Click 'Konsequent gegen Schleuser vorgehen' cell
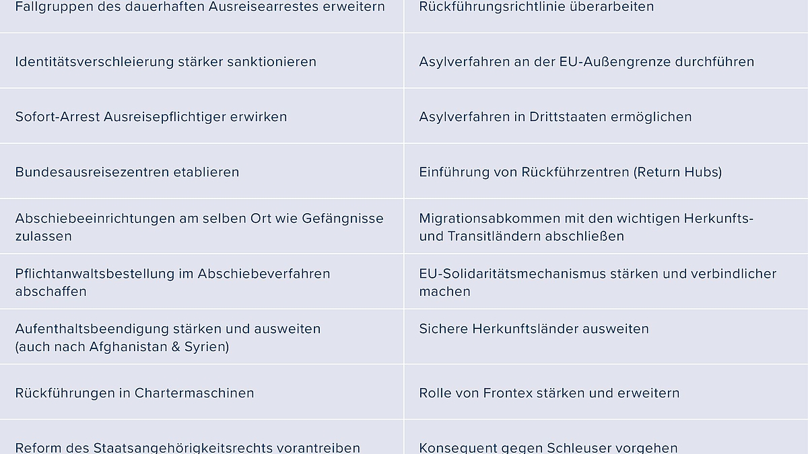Image resolution: width=808 pixels, height=454 pixels. [x=606, y=437]
